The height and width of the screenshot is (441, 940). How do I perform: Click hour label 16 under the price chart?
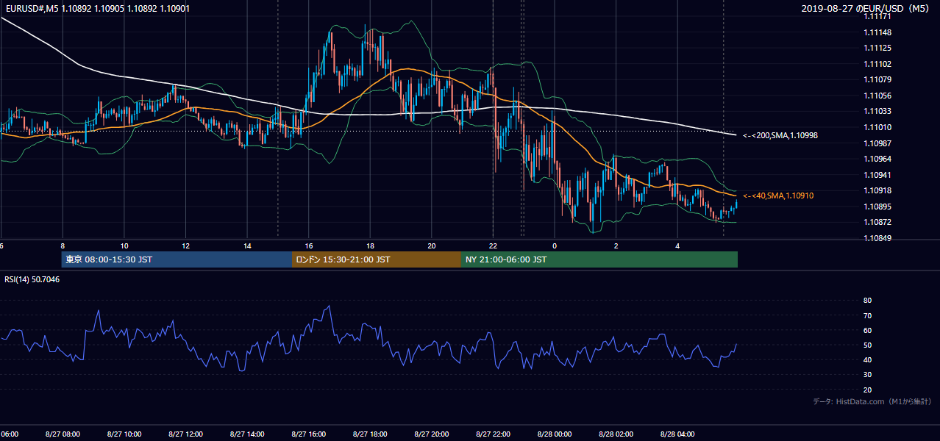309,245
